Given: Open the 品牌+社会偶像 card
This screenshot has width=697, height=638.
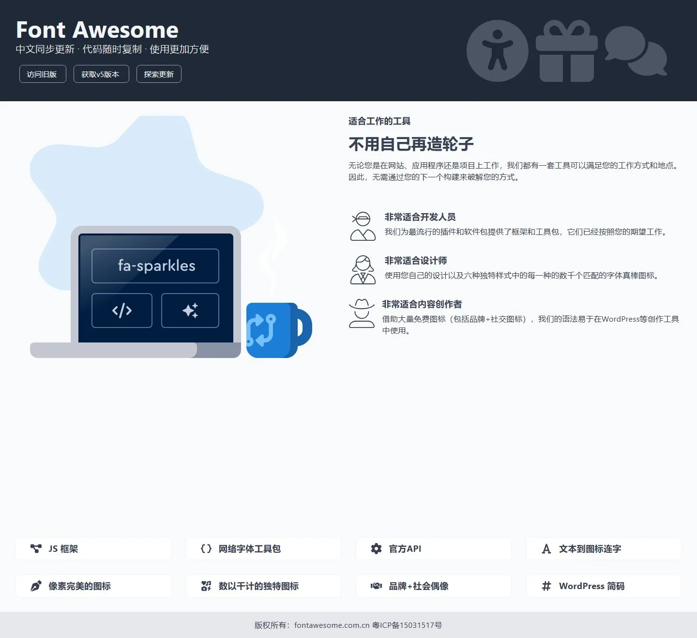Looking at the screenshot, I should (434, 586).
